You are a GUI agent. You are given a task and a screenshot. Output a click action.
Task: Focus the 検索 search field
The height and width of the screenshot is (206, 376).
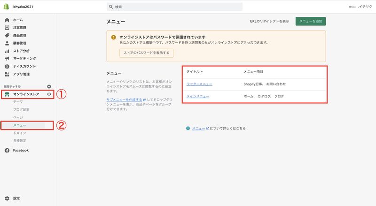click(x=174, y=7)
